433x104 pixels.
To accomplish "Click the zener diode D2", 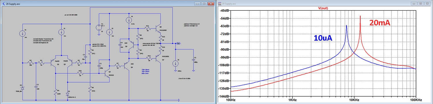I will (x=23, y=88).
